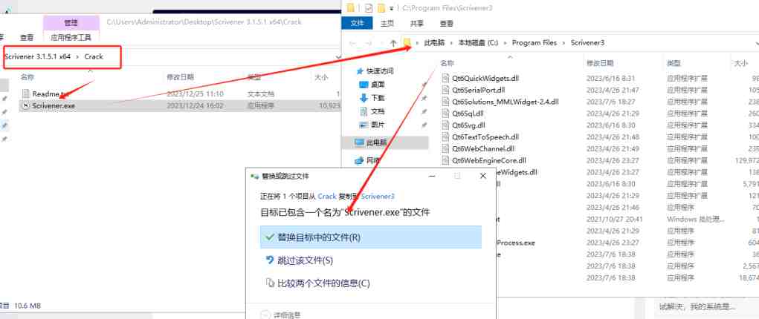The image size is (759, 319).
Task: Click the Readme text file icon
Action: pyautogui.click(x=26, y=93)
